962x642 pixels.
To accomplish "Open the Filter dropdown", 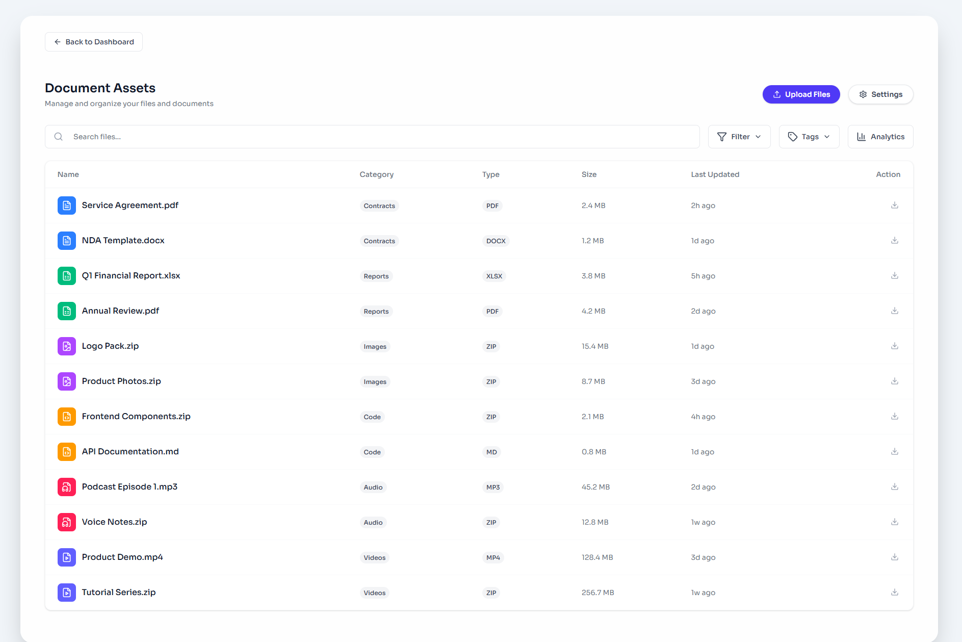I will (x=739, y=137).
